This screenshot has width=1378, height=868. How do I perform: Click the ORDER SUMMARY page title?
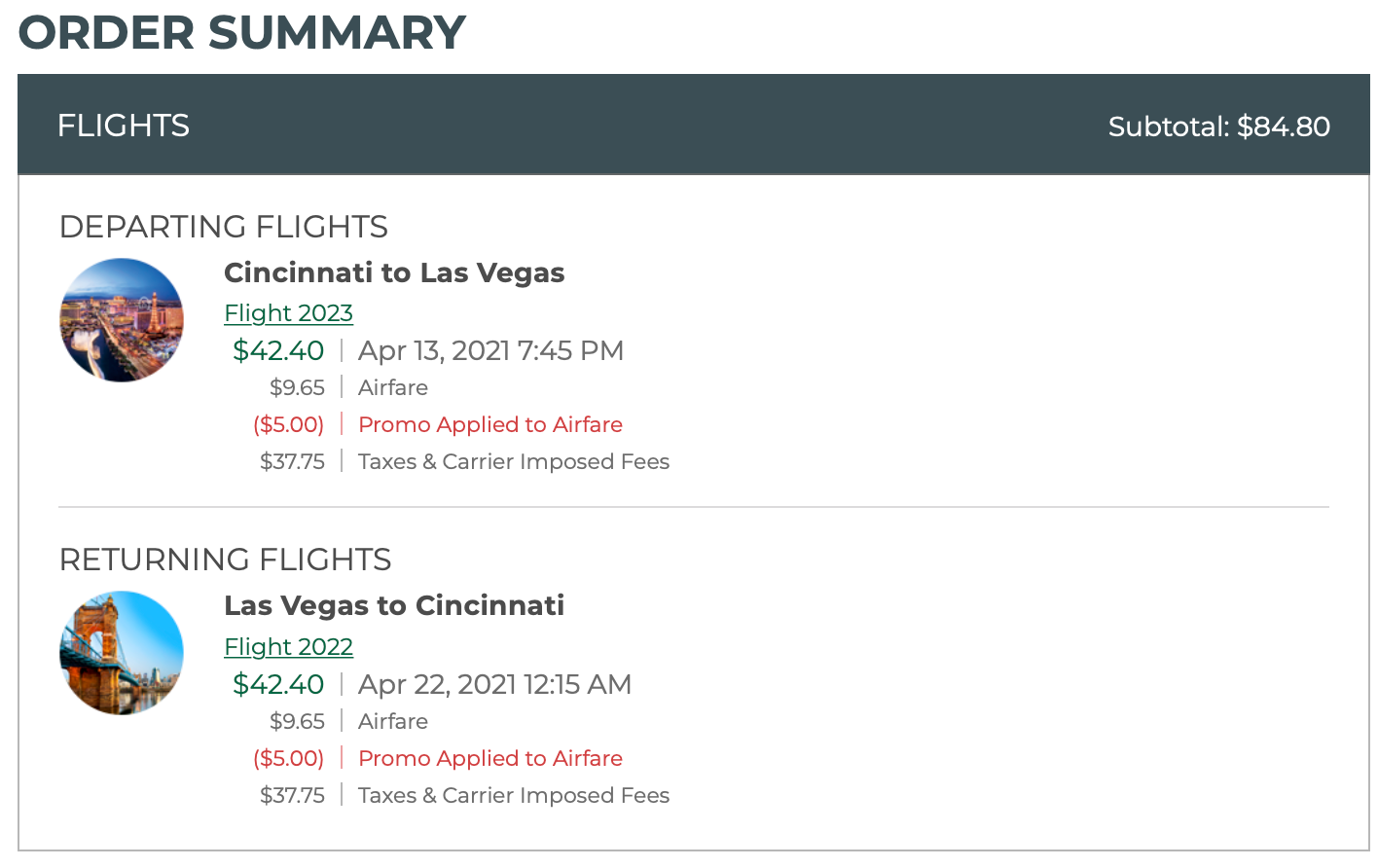pyautogui.click(x=241, y=31)
